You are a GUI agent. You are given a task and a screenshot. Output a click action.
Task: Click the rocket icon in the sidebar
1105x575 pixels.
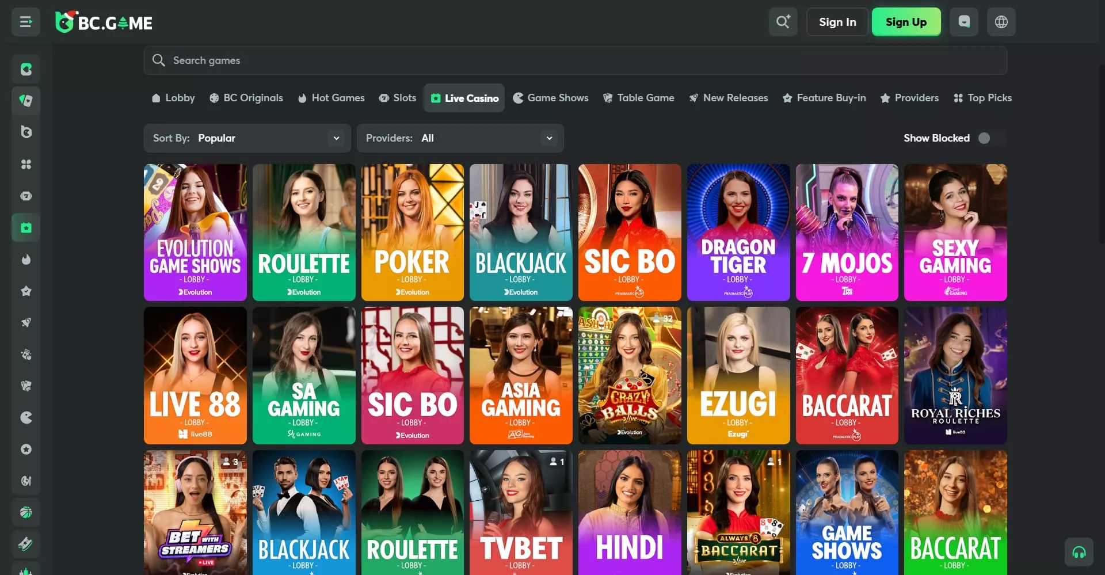point(26,322)
